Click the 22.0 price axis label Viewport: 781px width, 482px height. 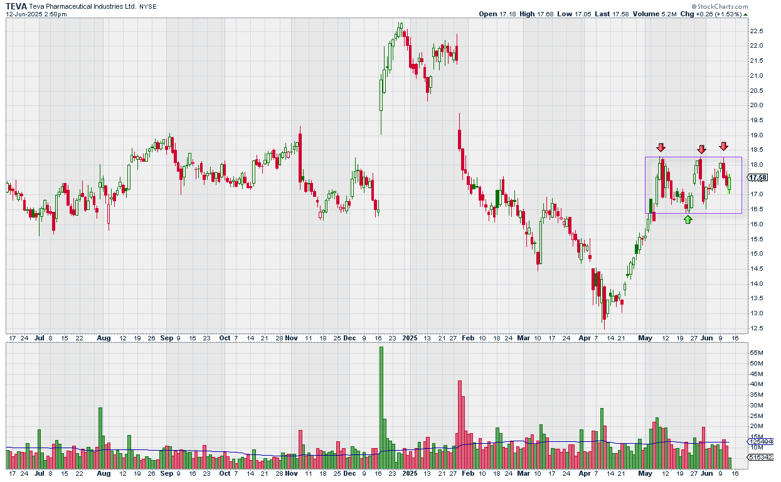click(x=756, y=46)
